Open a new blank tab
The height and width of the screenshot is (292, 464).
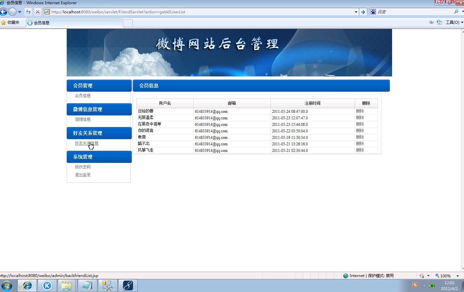tap(128, 23)
